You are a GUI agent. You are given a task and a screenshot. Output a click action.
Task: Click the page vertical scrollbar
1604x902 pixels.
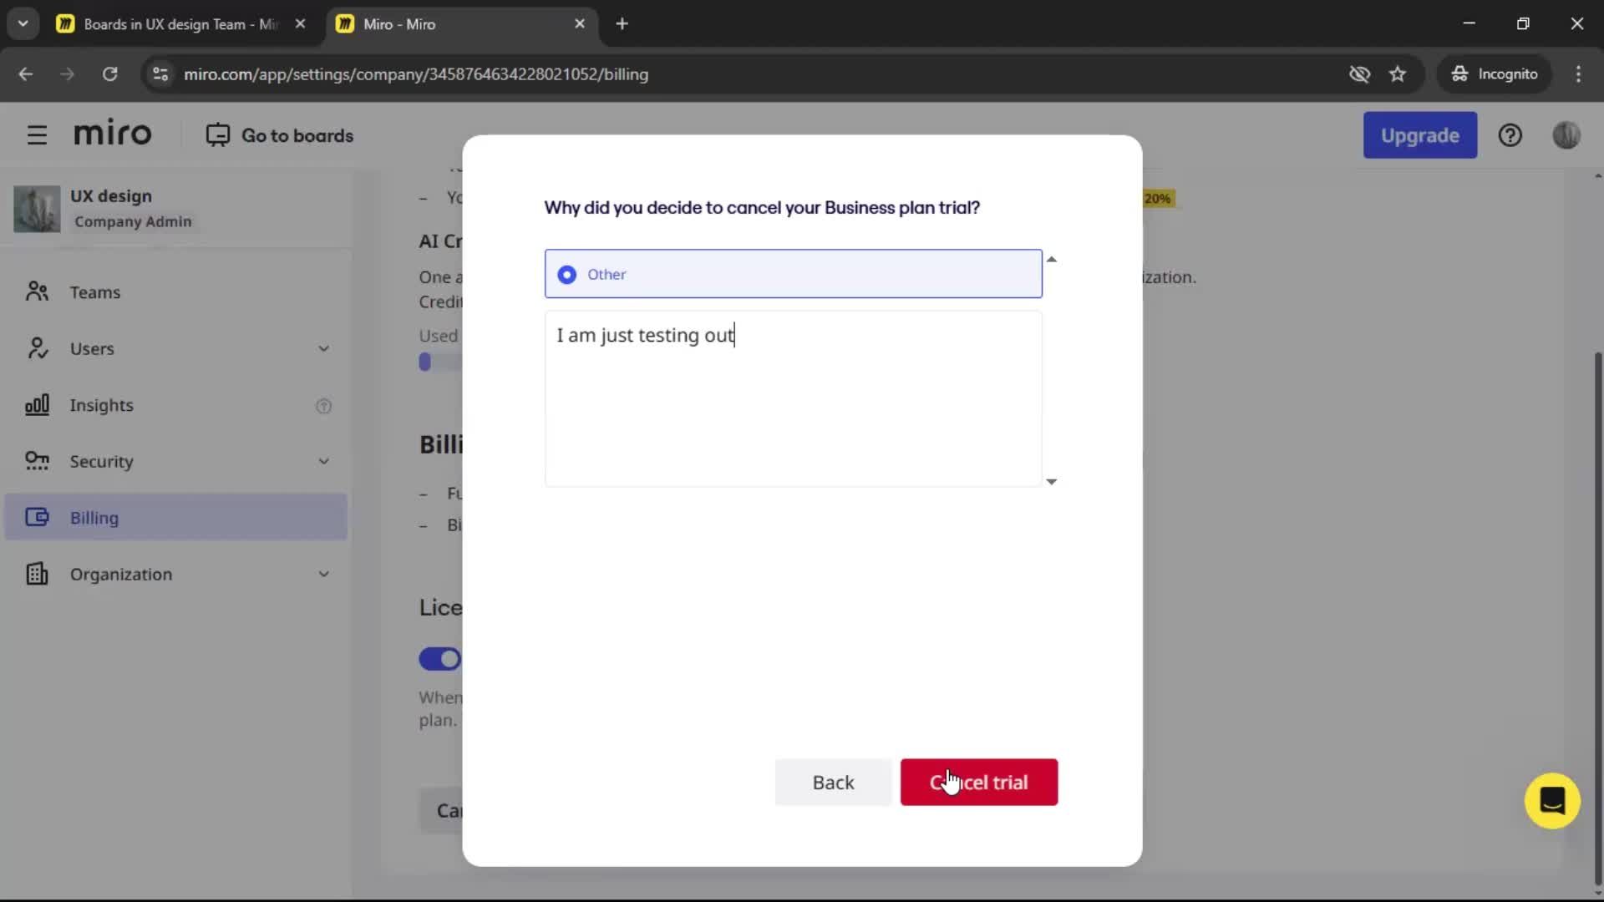pyautogui.click(x=1597, y=618)
